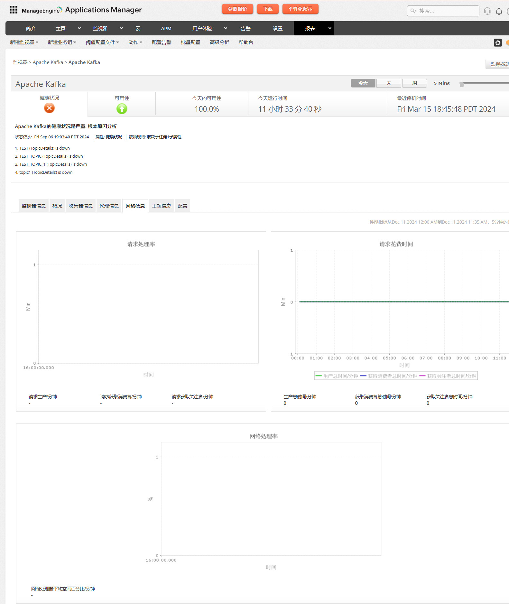The height and width of the screenshot is (604, 509).
Task: Click the green availability up icon
Action: point(122,109)
